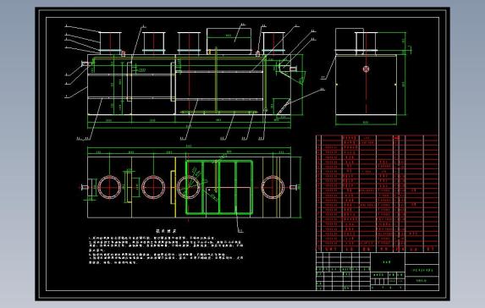Viewport: 485px width, 308px height.
Task: Click the green rounded pipe frame in the plan view
Action: coord(219,187)
